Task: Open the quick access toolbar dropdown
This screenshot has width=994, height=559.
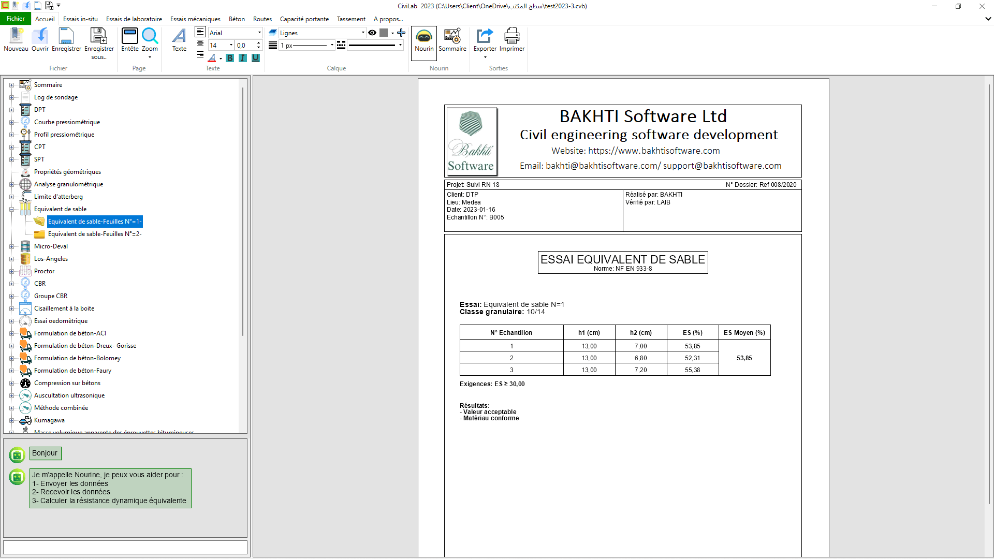Action: (59, 6)
